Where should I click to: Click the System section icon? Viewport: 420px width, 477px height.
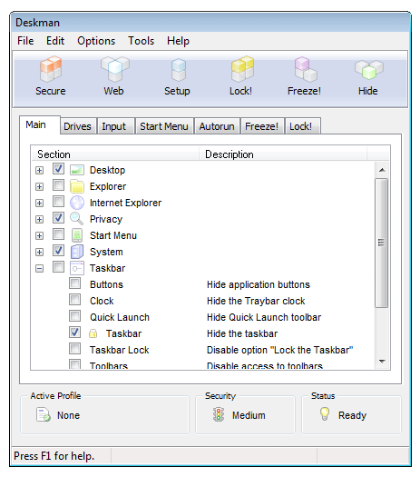pos(77,252)
